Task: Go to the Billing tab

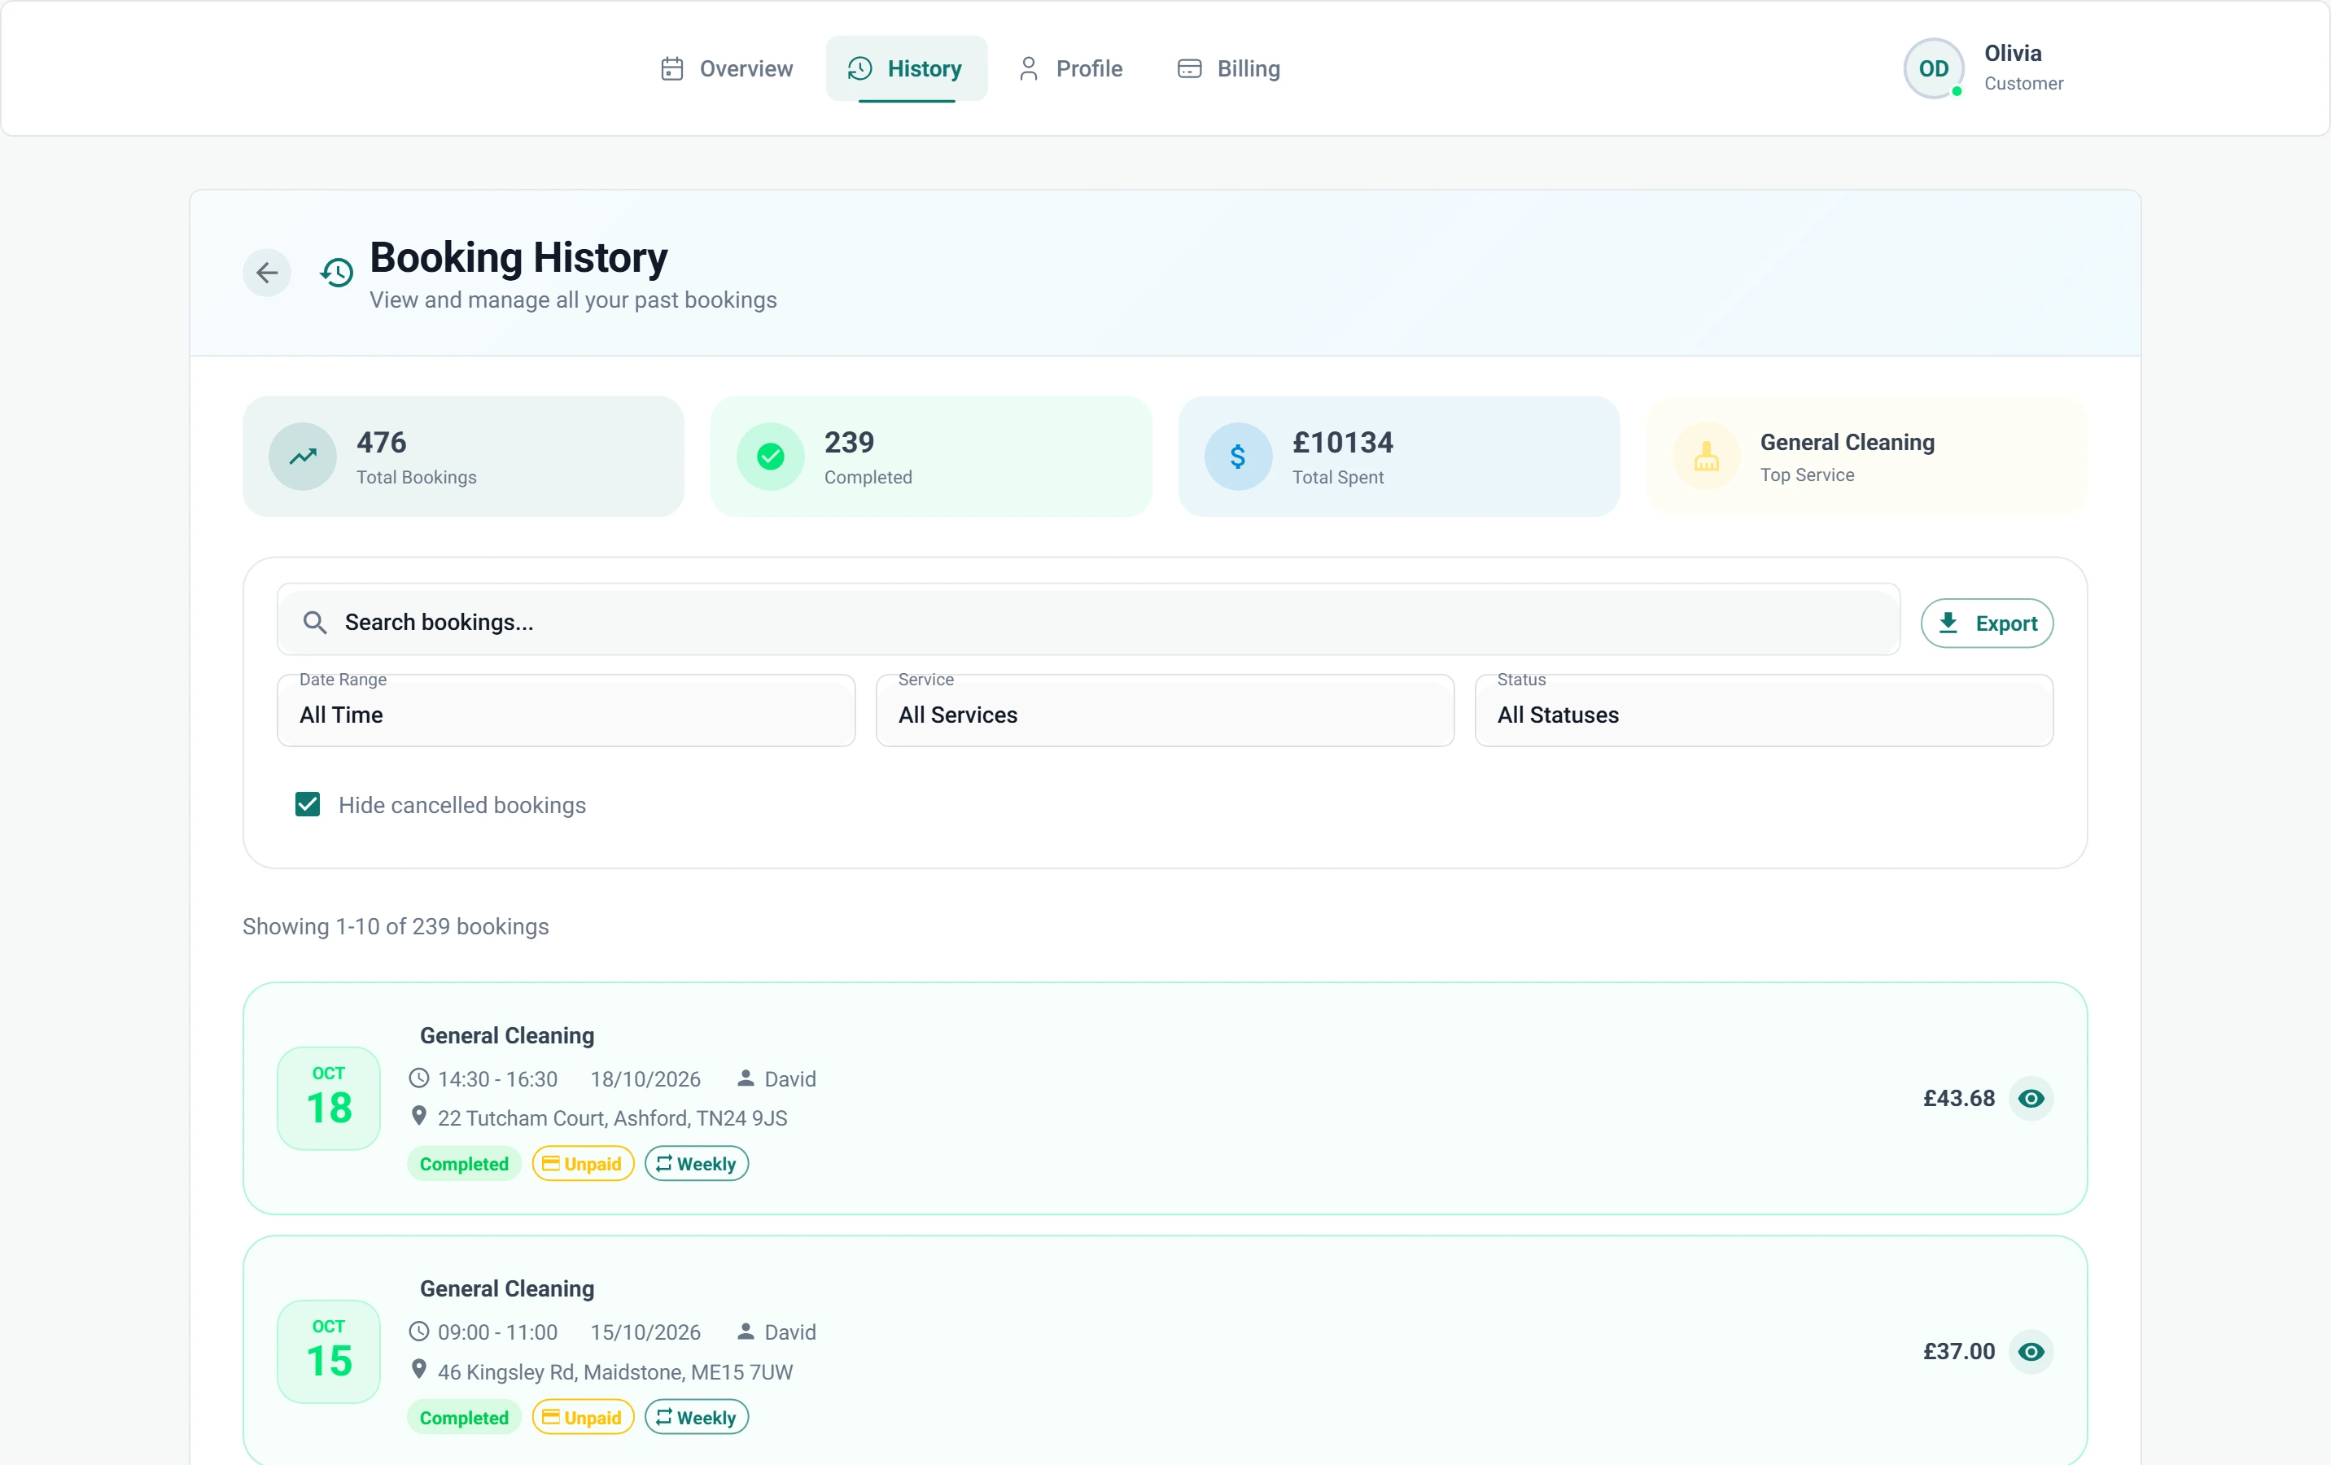Action: [x=1229, y=69]
